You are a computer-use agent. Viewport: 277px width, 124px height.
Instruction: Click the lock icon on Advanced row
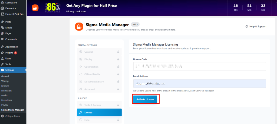click(118, 89)
